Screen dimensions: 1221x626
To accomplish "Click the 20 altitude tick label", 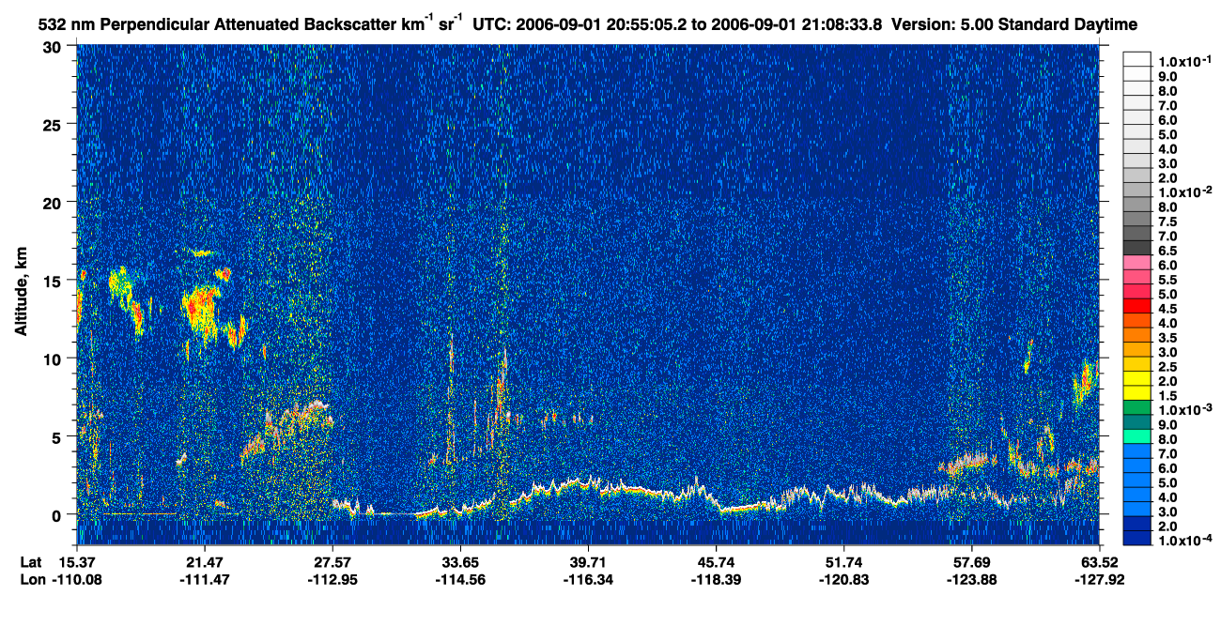I will coord(53,202).
